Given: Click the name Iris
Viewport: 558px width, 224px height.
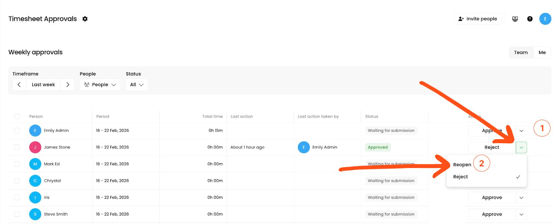Looking at the screenshot, I should coord(47,198).
